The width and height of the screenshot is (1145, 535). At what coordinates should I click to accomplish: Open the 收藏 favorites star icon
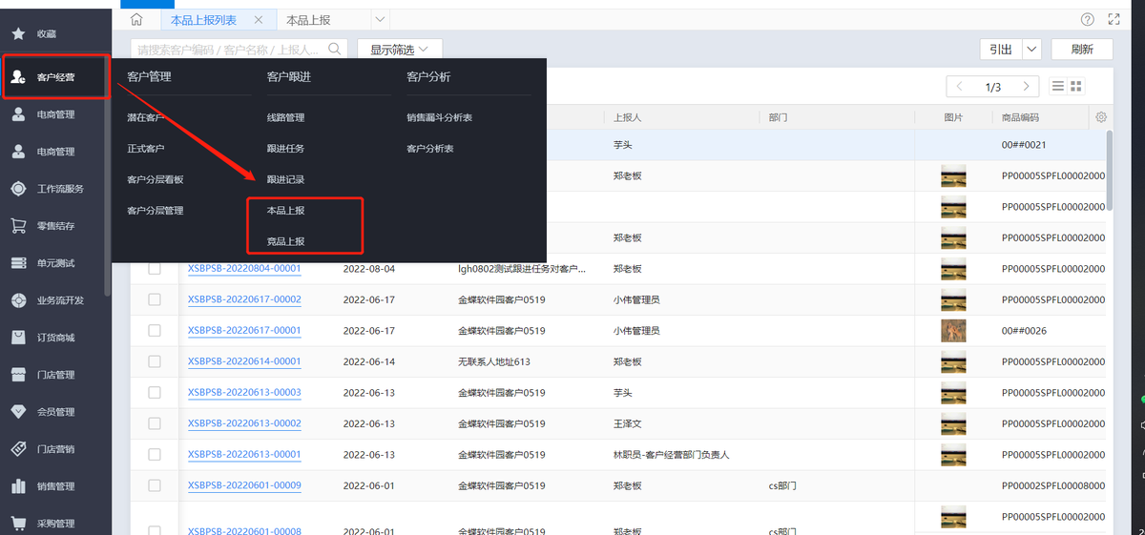point(18,33)
